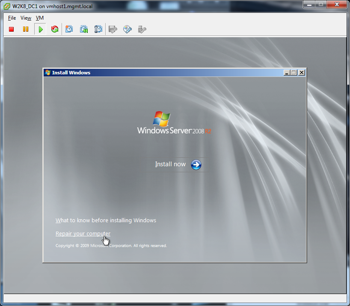
Task: Click the red Power Off toolbar icon
Action: pos(12,29)
